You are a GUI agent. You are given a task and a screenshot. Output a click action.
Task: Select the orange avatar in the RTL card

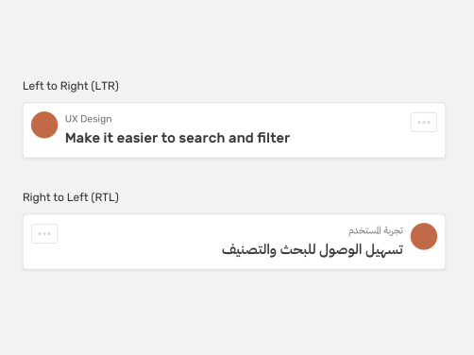point(424,236)
